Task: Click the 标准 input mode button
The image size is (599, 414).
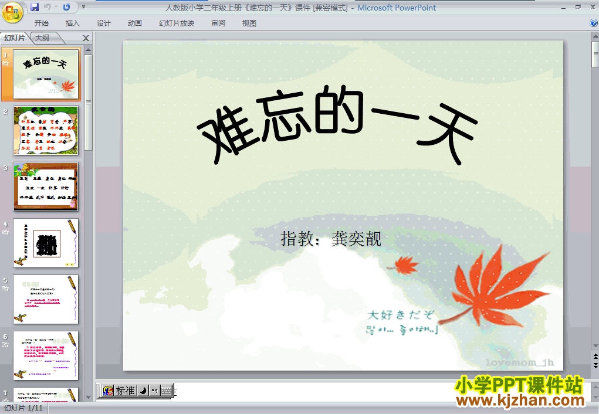Action: click(126, 391)
